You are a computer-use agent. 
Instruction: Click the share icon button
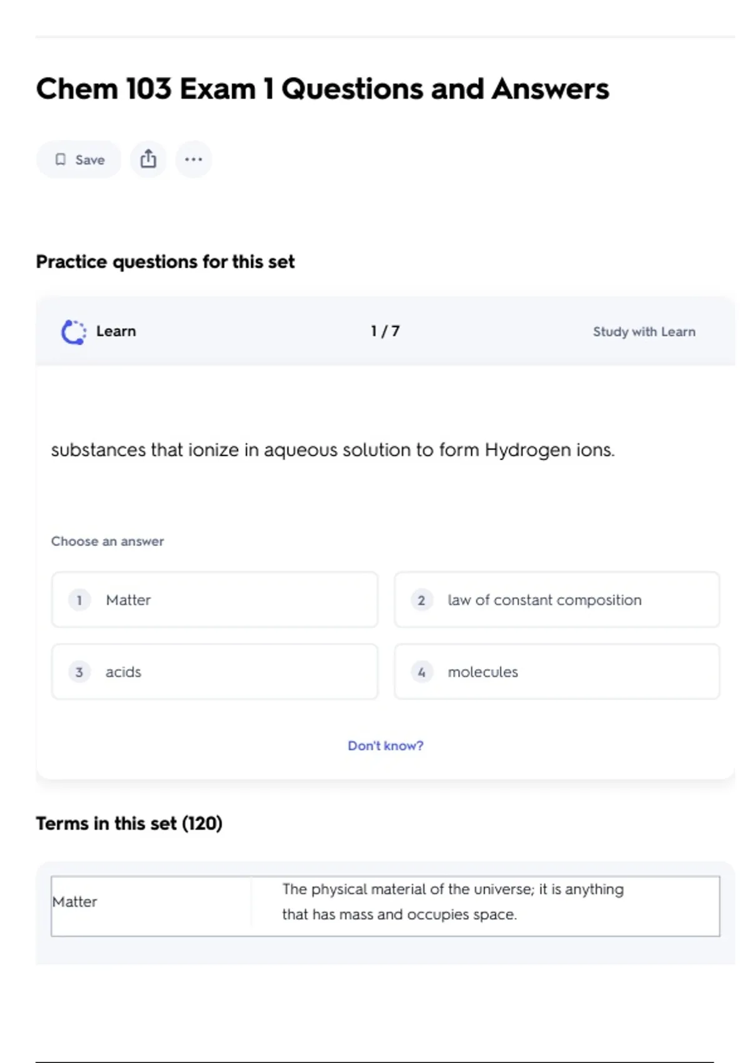148,159
